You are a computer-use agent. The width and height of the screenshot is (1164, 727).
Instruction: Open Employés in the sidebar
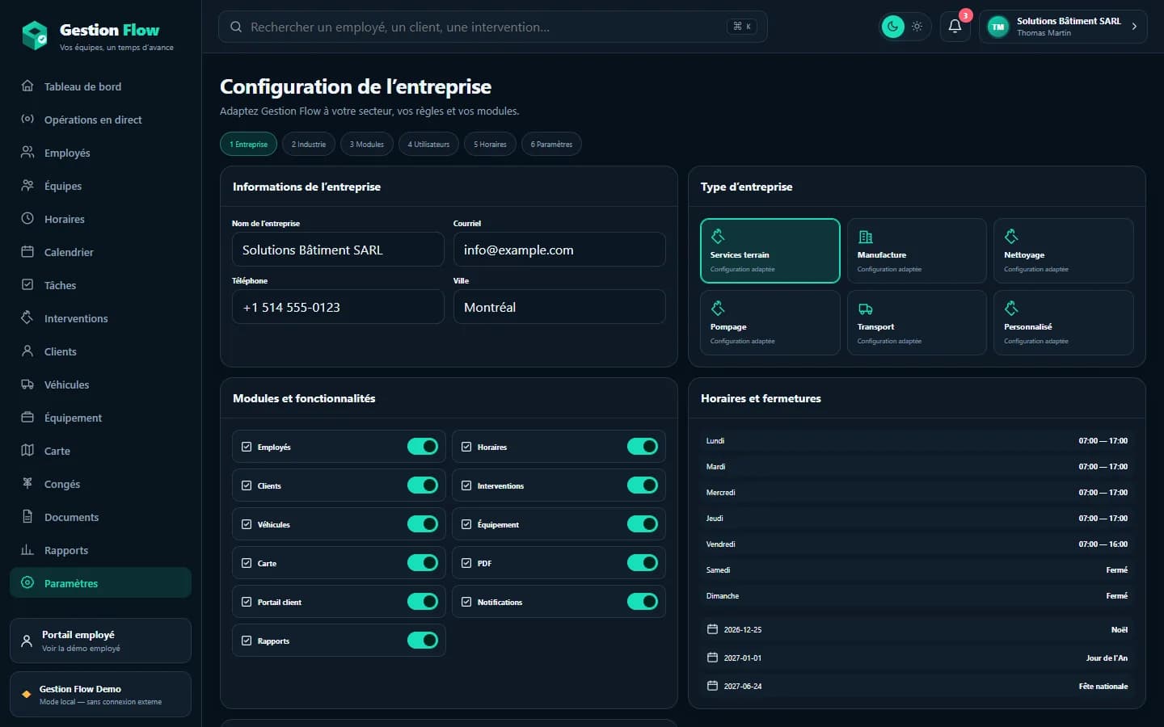point(100,153)
